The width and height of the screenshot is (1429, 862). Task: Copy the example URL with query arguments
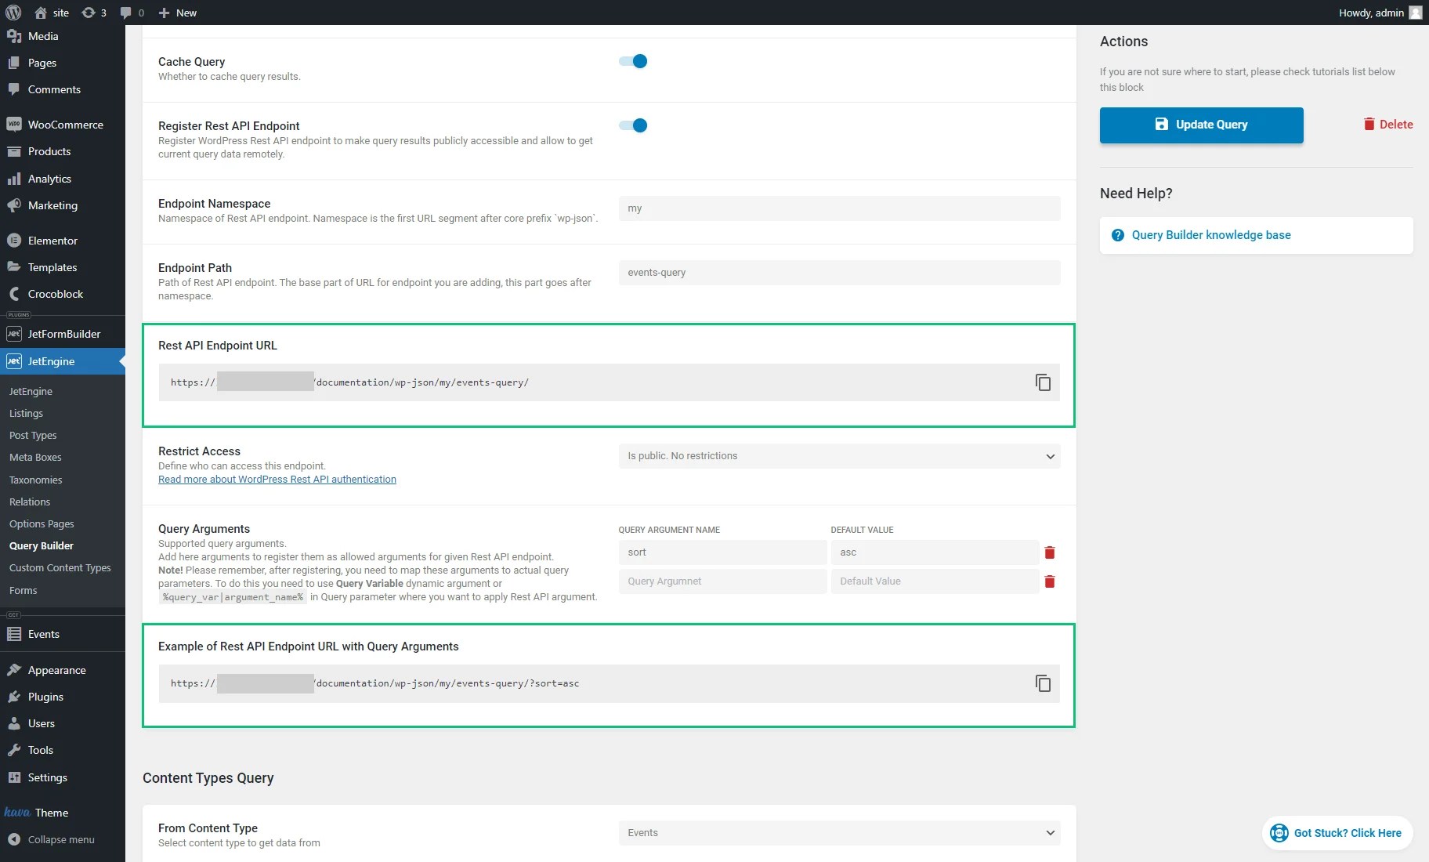click(x=1043, y=683)
